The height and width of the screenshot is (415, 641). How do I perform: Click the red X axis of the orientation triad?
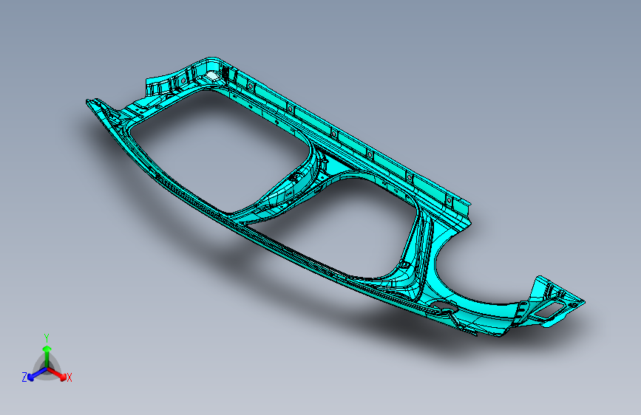tap(57, 374)
